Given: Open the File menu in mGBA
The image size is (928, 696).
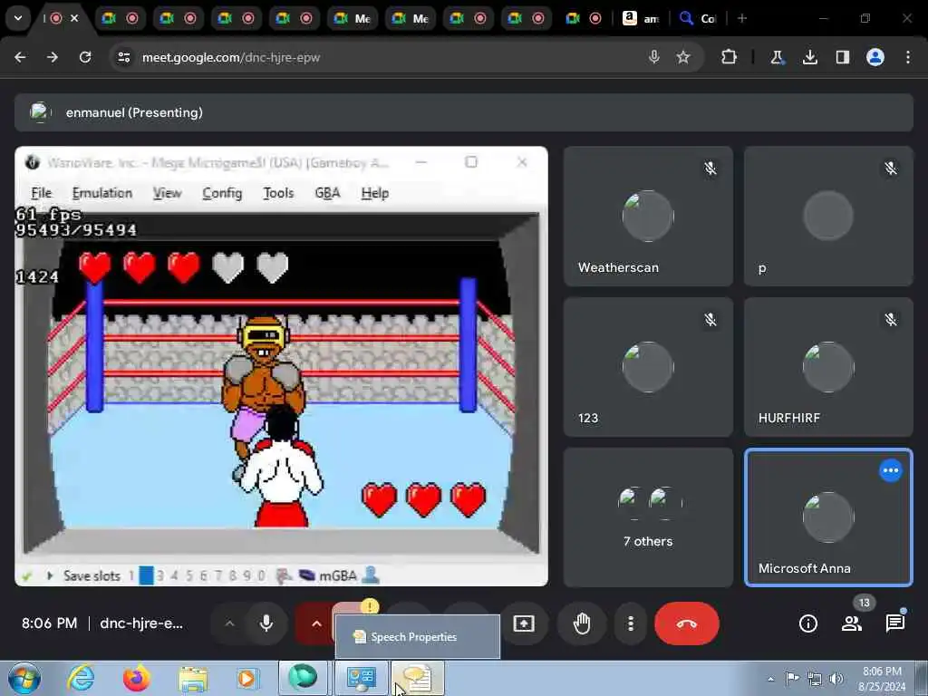Looking at the screenshot, I should coord(42,193).
